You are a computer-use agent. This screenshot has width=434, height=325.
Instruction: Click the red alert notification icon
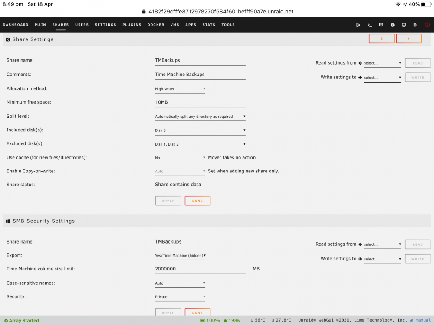[427, 25]
